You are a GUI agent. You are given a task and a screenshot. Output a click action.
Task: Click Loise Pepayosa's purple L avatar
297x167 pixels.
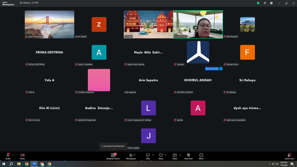148,108
